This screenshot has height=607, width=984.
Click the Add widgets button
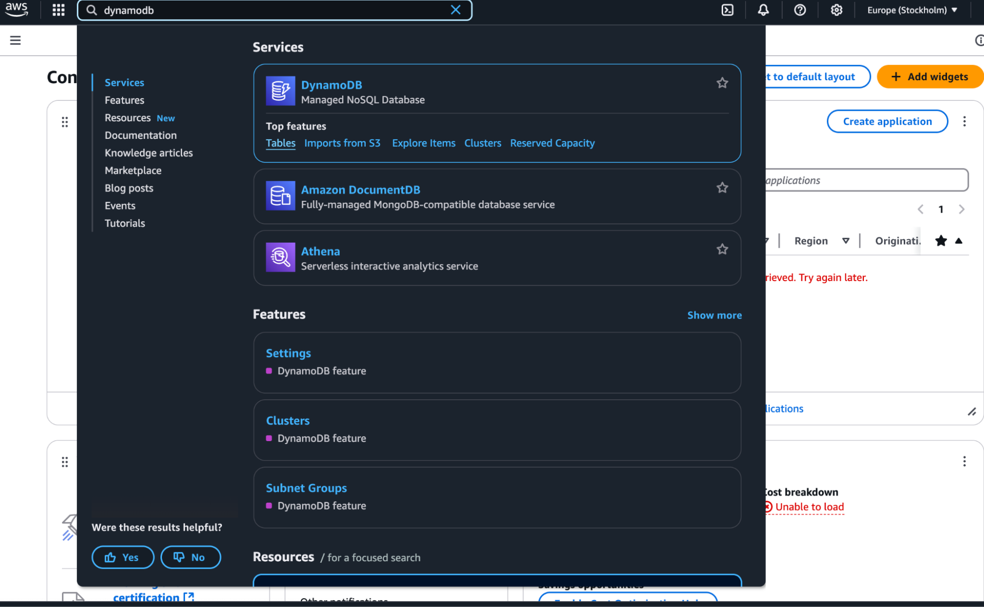tap(930, 77)
